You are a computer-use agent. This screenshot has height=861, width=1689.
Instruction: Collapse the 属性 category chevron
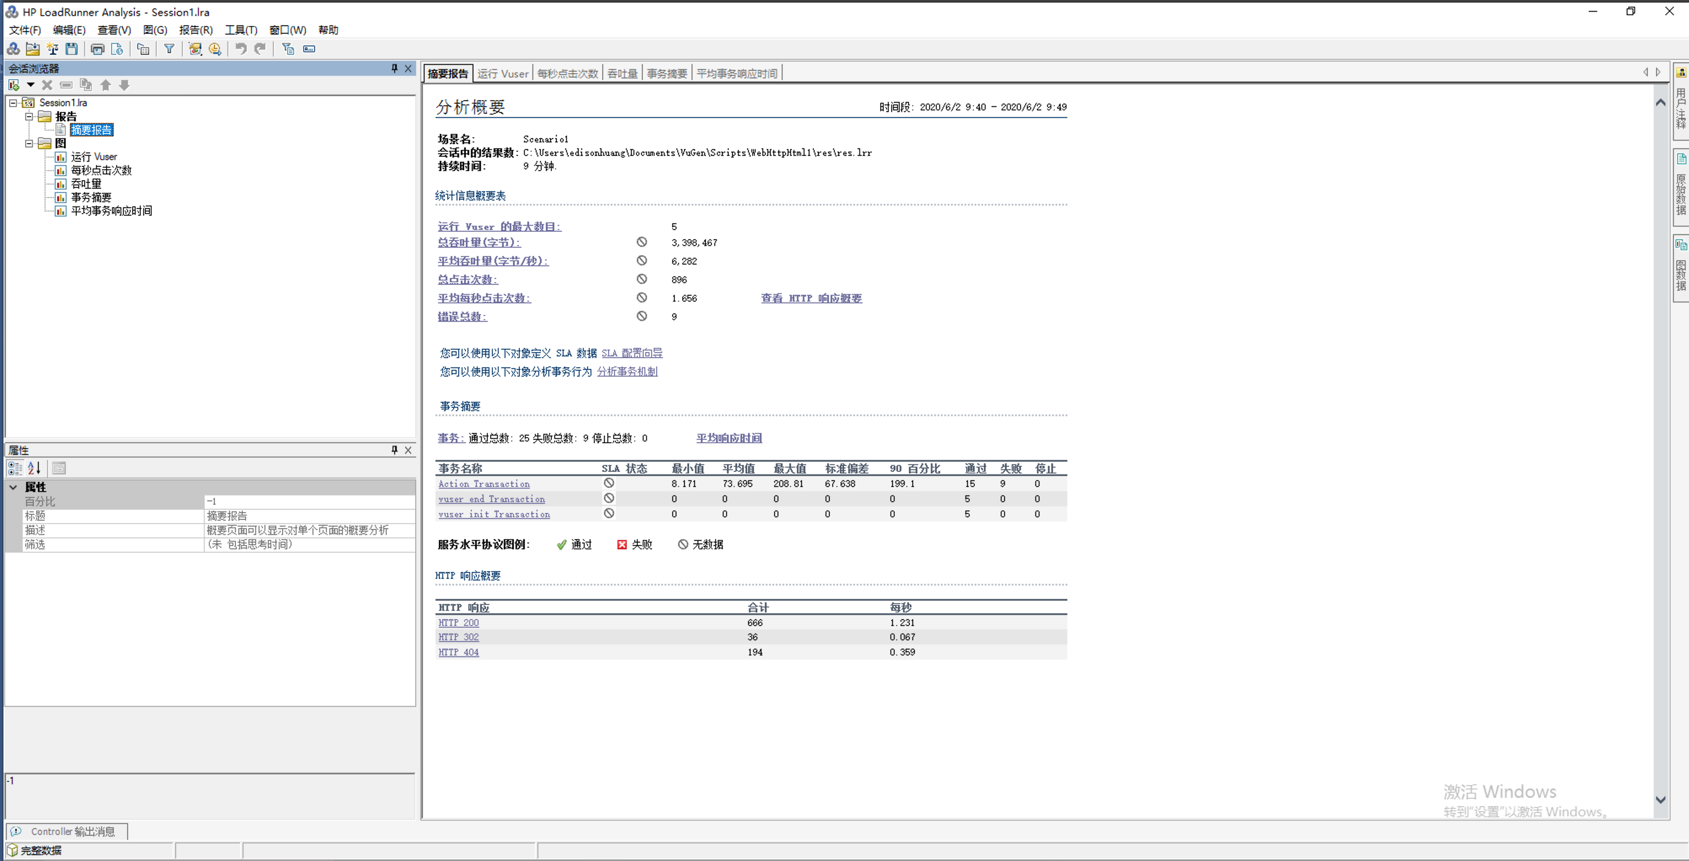13,487
